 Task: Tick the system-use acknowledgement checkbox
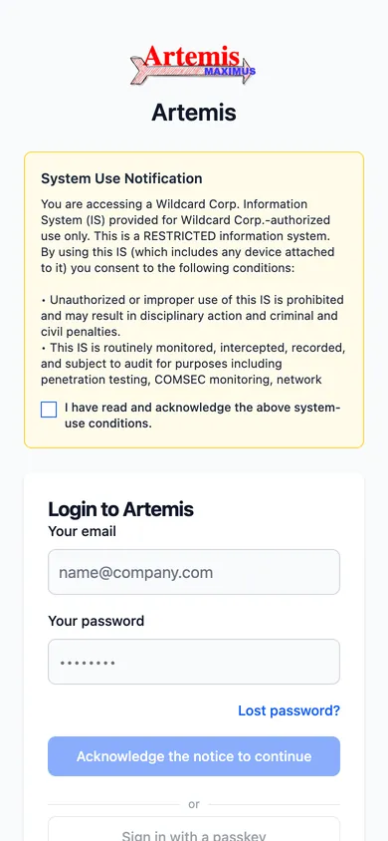coord(49,410)
